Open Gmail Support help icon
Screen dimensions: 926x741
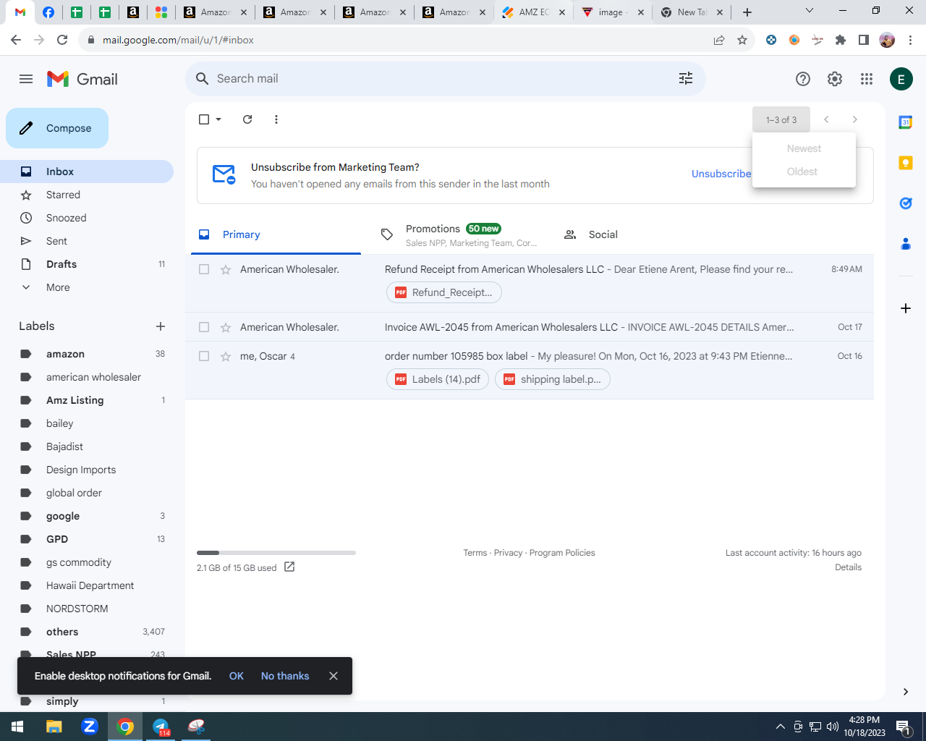[x=803, y=79]
